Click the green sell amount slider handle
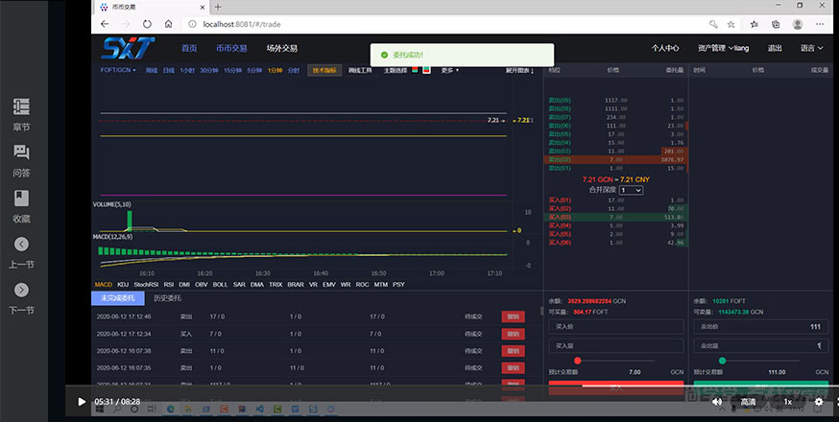839x422 pixels. (722, 361)
